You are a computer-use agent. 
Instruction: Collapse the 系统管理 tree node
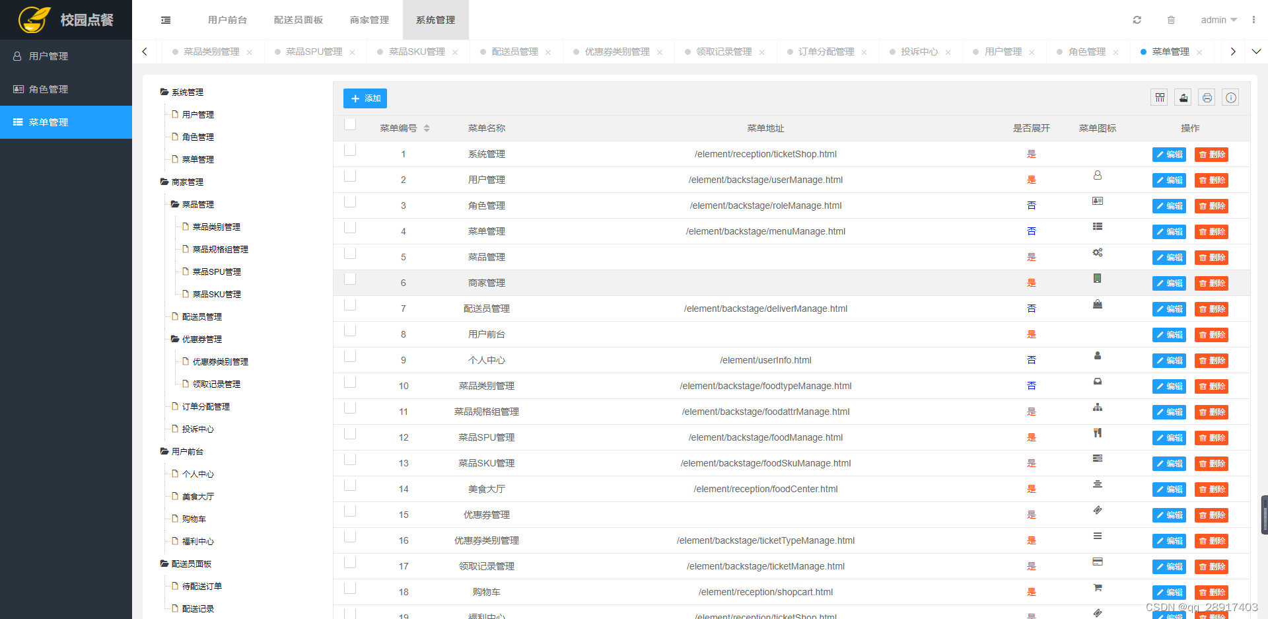(x=164, y=92)
